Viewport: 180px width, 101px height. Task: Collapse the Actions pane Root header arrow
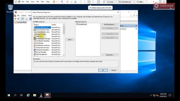[136, 26]
